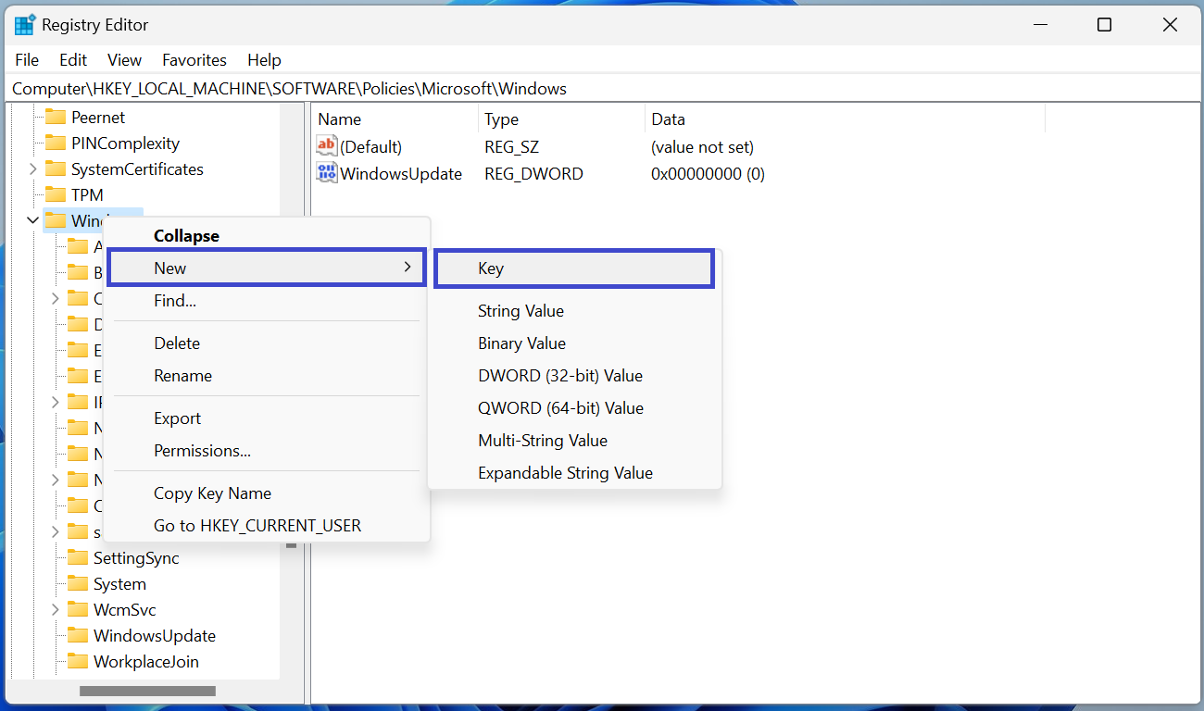Click the (Default) string value icon
1204x711 pixels.
(327, 146)
